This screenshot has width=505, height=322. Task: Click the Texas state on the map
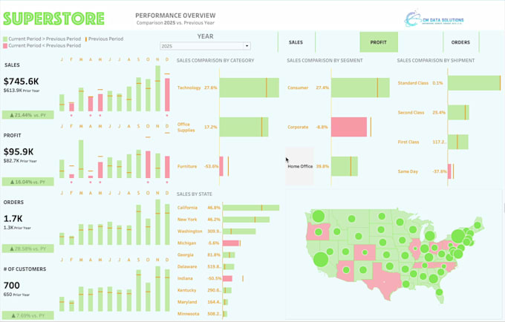382,283
